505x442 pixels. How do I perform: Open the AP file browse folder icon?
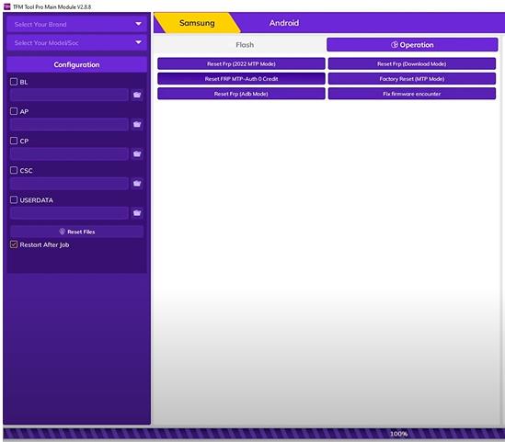(x=137, y=124)
